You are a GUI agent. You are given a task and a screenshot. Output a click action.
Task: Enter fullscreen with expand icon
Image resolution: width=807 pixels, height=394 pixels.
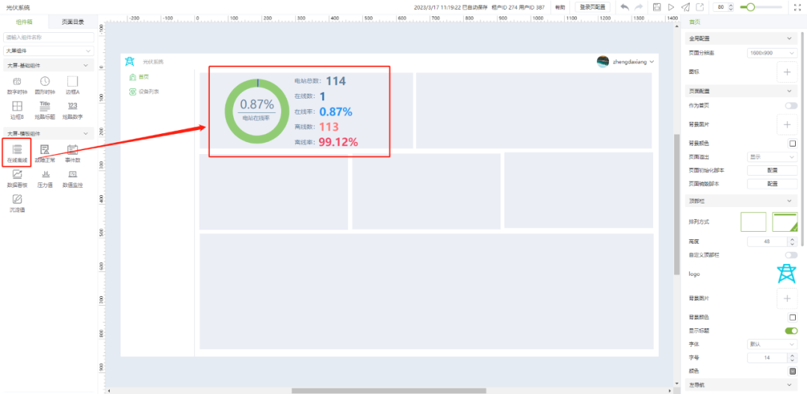pyautogui.click(x=798, y=7)
